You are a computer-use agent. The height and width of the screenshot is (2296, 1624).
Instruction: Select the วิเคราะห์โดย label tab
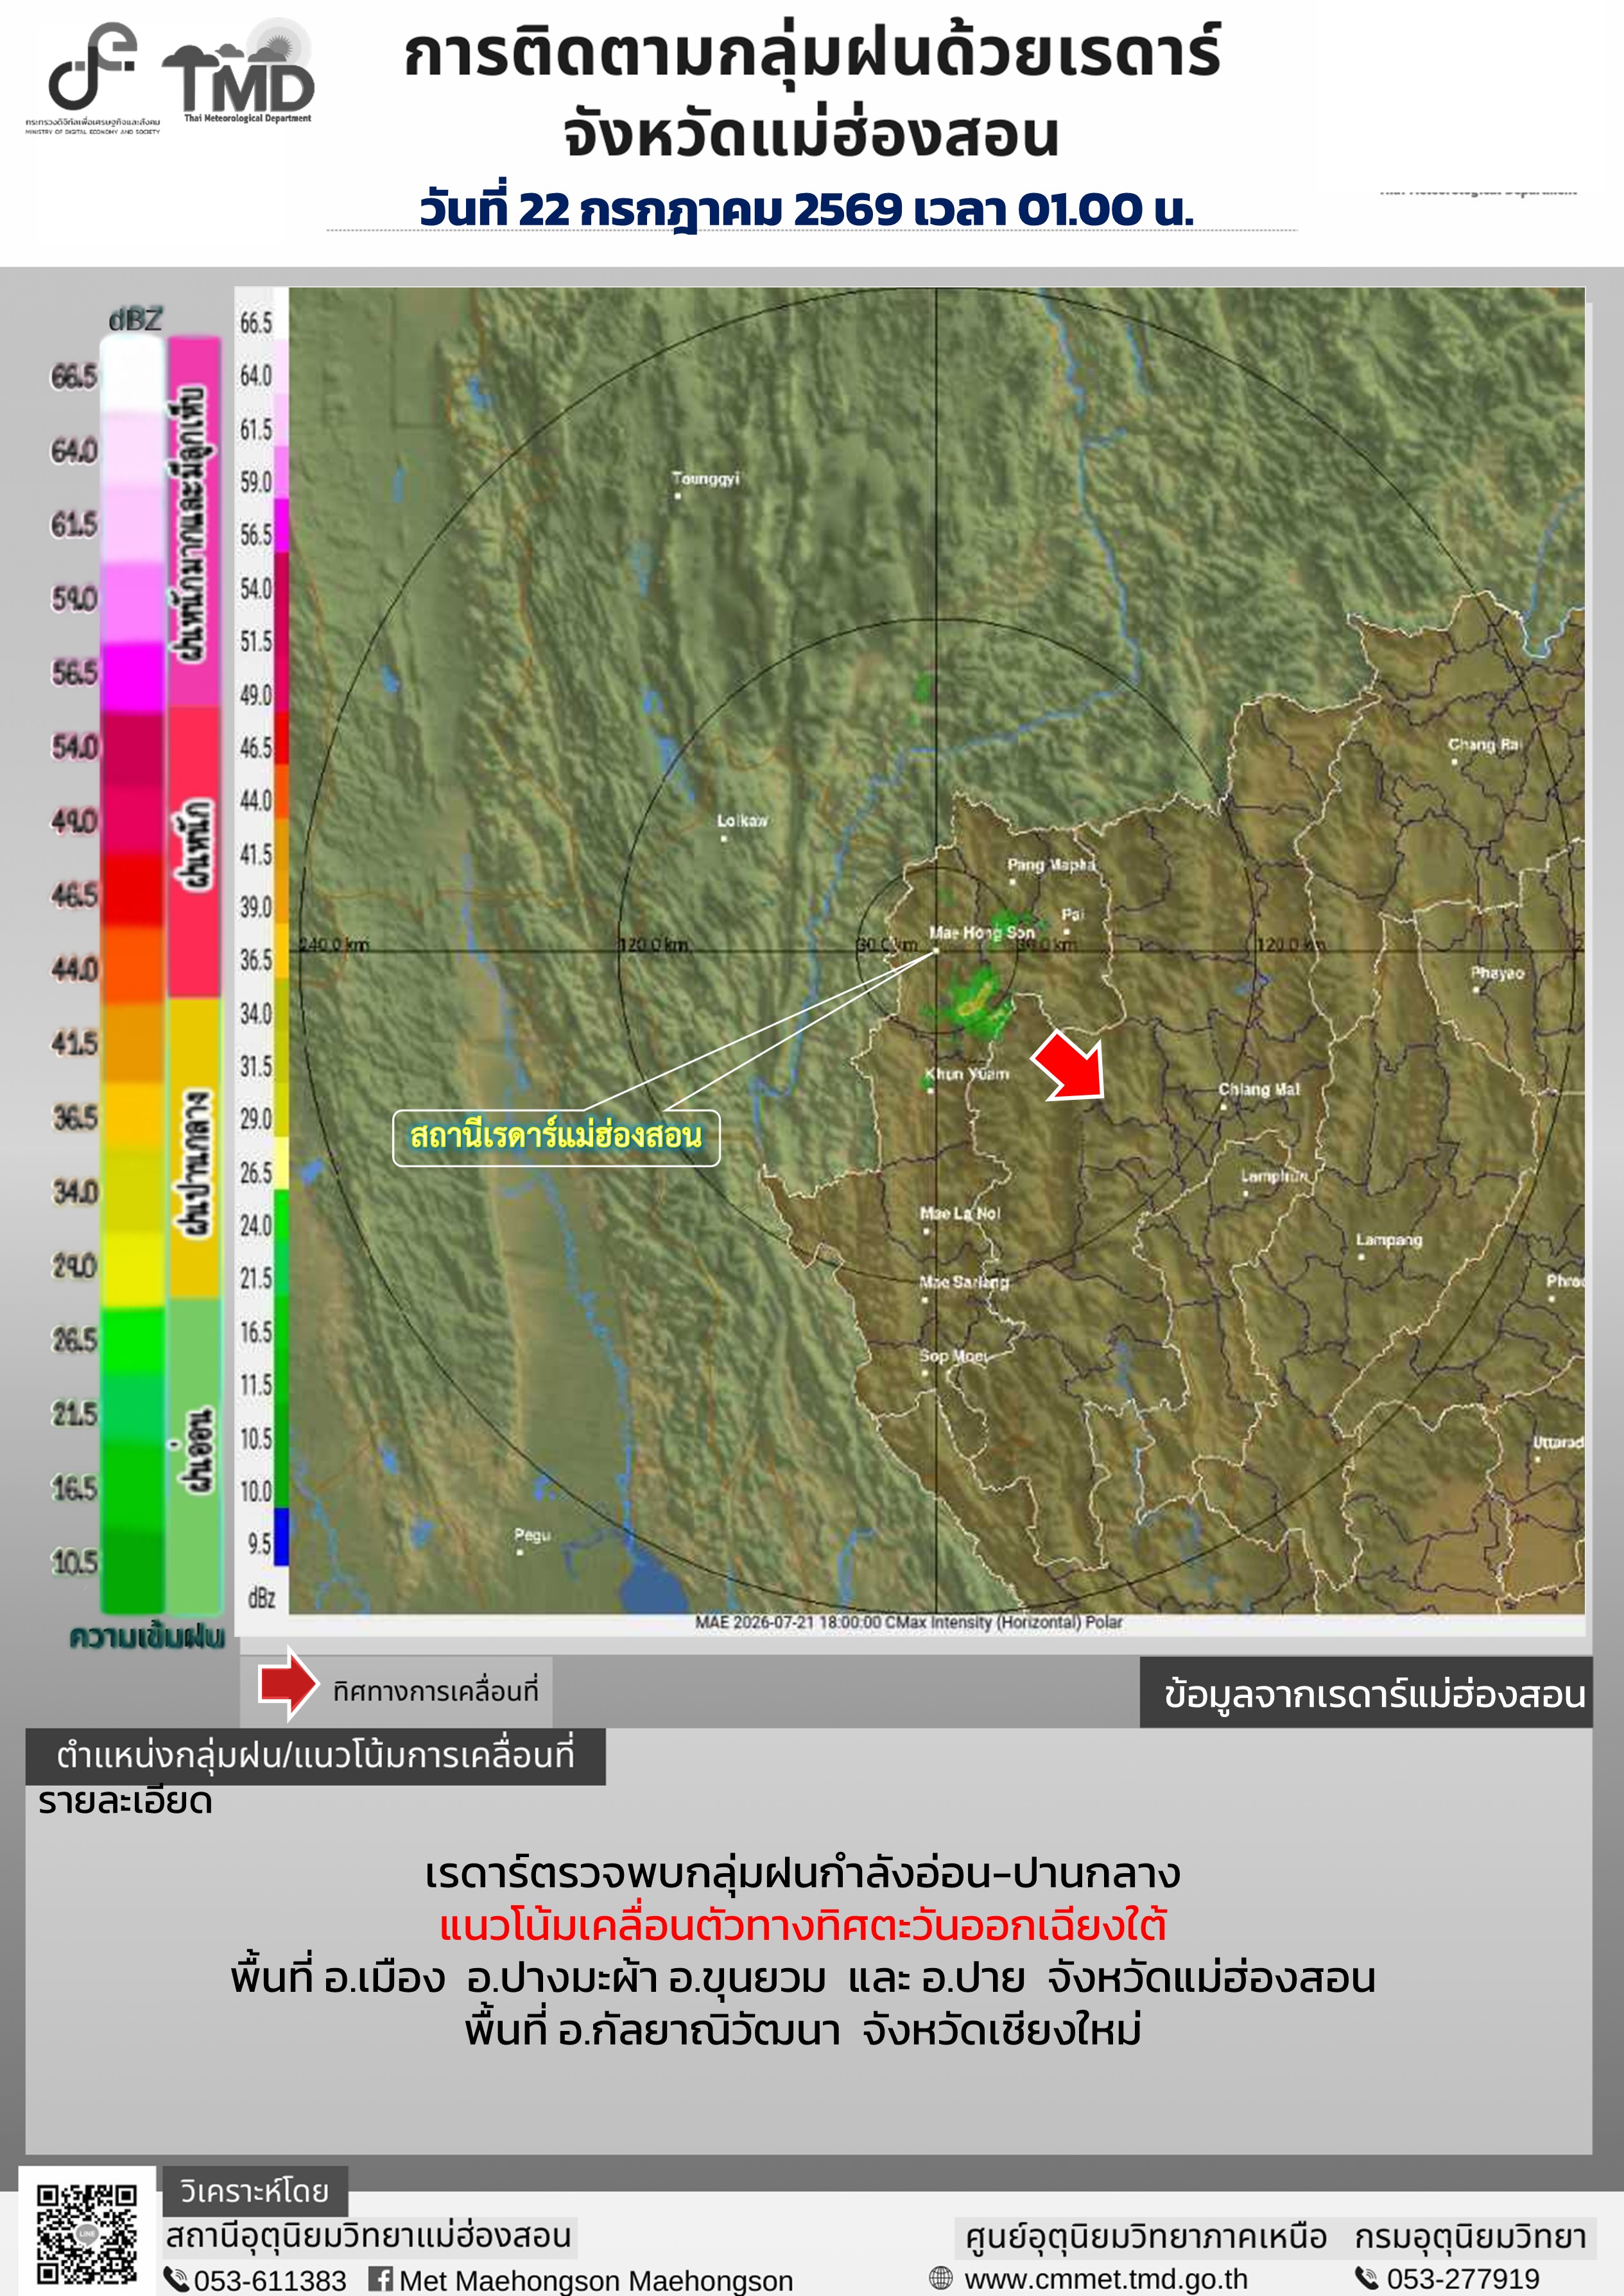254,2191
